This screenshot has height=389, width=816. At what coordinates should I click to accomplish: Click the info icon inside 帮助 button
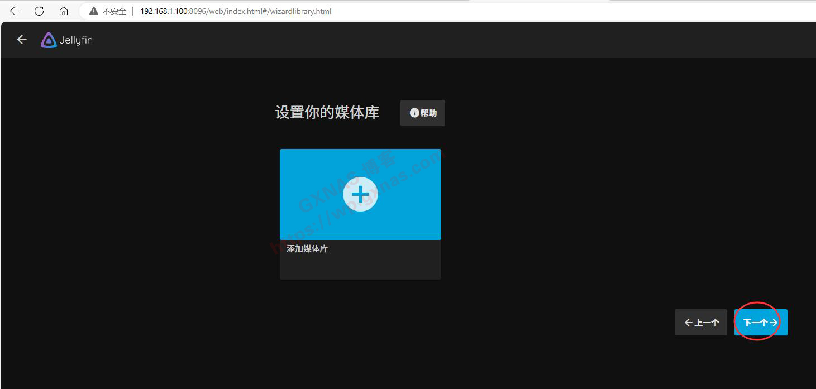(414, 113)
